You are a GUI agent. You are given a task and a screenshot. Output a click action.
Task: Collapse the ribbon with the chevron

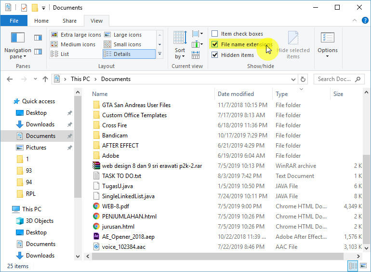[355, 20]
